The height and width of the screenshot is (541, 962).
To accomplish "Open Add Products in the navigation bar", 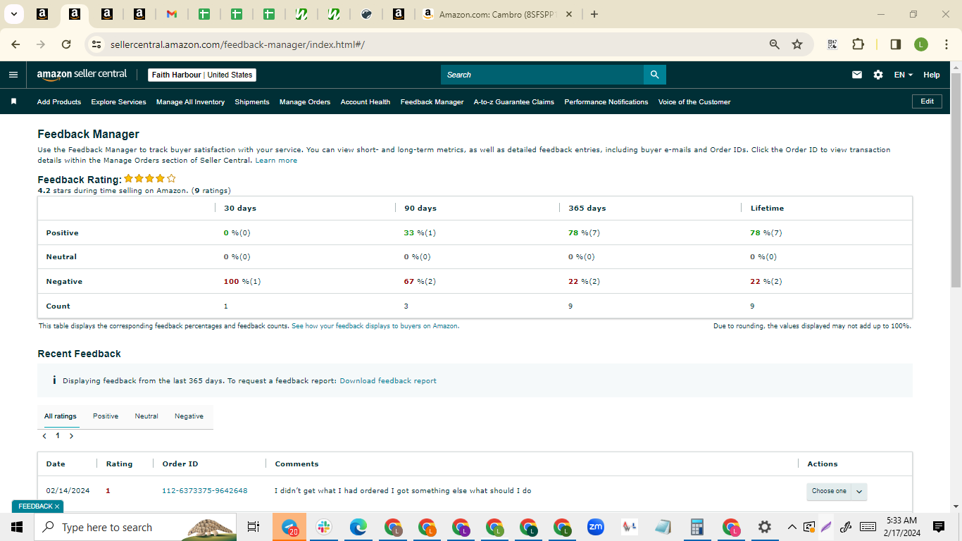I will coord(59,102).
